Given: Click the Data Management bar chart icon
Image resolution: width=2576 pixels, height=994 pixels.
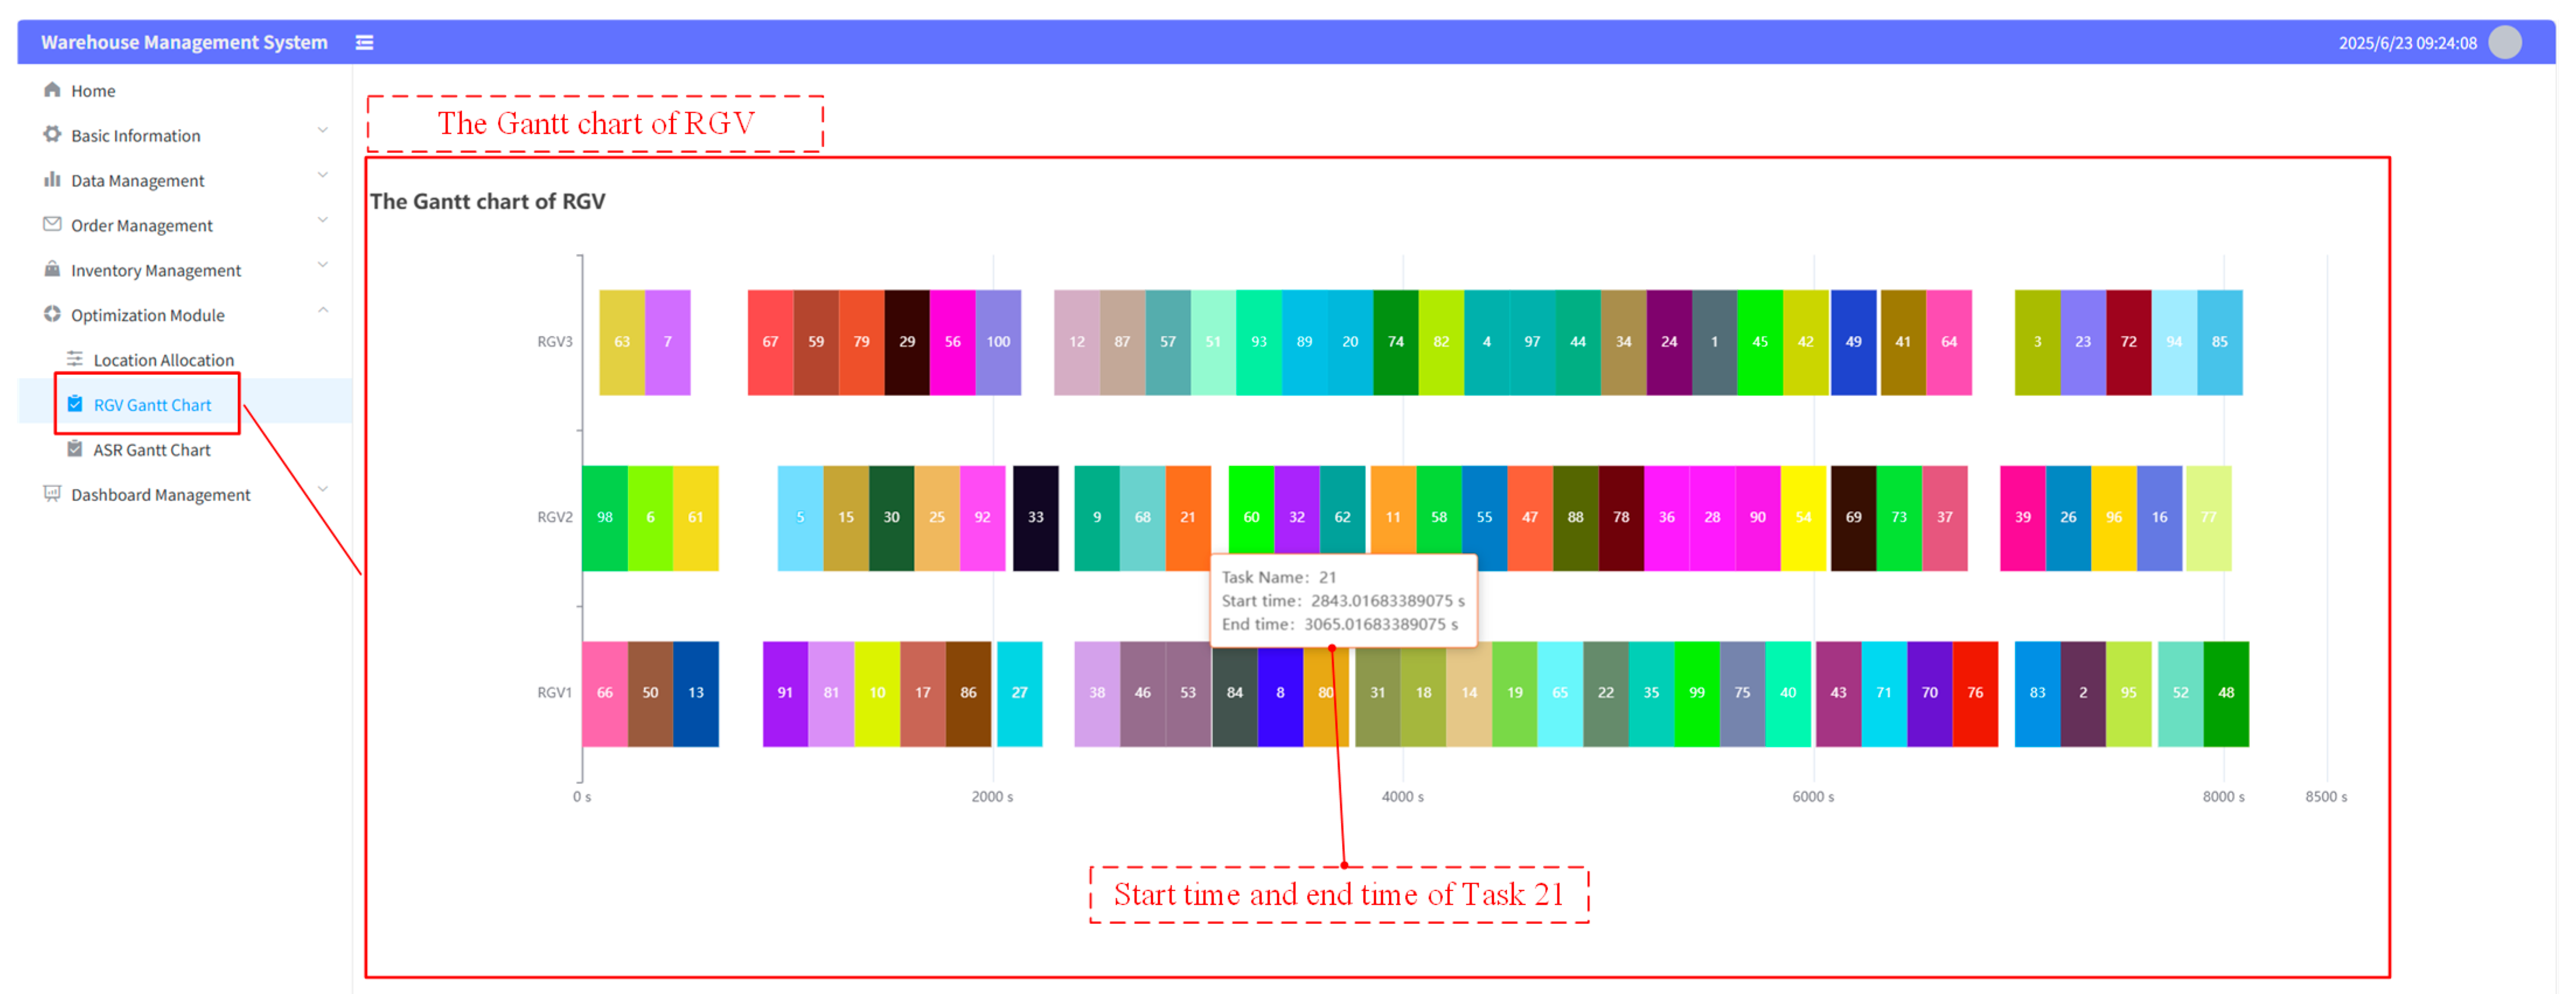Looking at the screenshot, I should [x=52, y=179].
